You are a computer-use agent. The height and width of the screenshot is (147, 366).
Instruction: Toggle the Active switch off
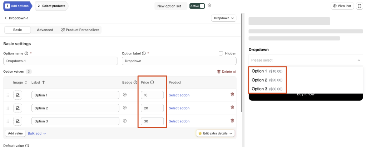pyautogui.click(x=197, y=6)
